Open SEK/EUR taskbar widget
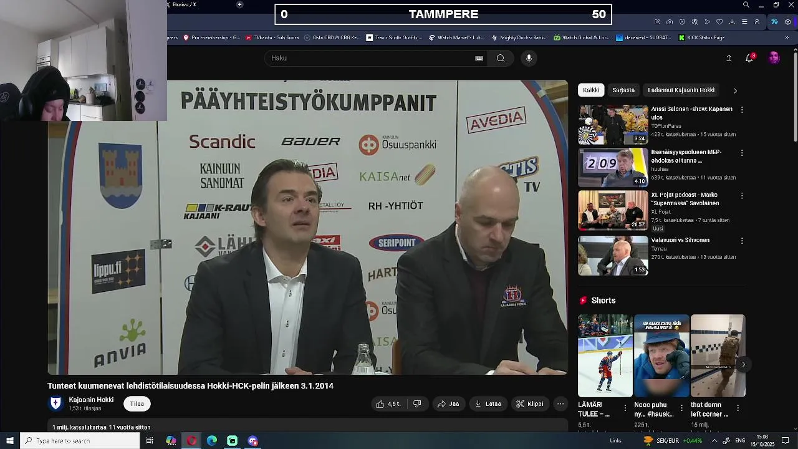The width and height of the screenshot is (798, 449). click(673, 441)
